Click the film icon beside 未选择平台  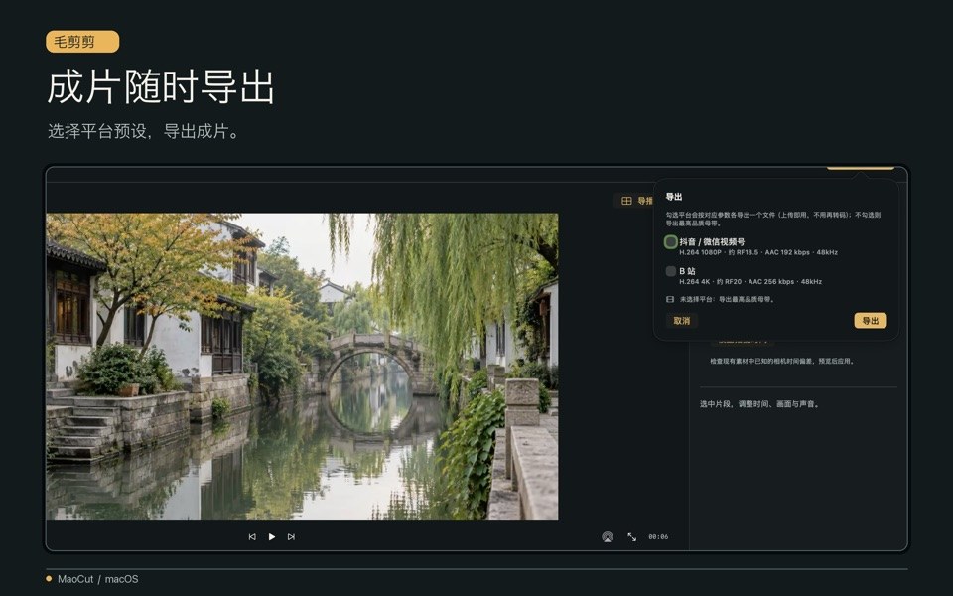pyautogui.click(x=670, y=299)
